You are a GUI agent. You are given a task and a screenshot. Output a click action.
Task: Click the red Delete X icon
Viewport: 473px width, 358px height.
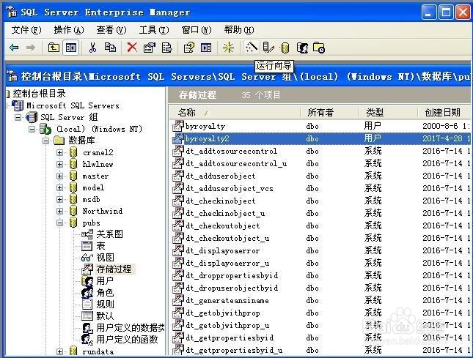click(132, 48)
